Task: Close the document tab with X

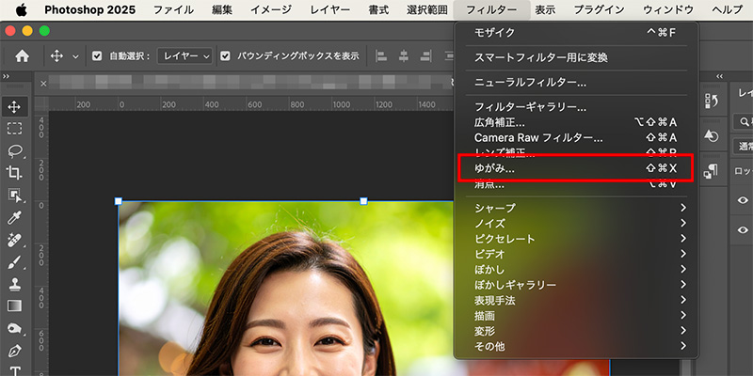Action: coord(43,84)
